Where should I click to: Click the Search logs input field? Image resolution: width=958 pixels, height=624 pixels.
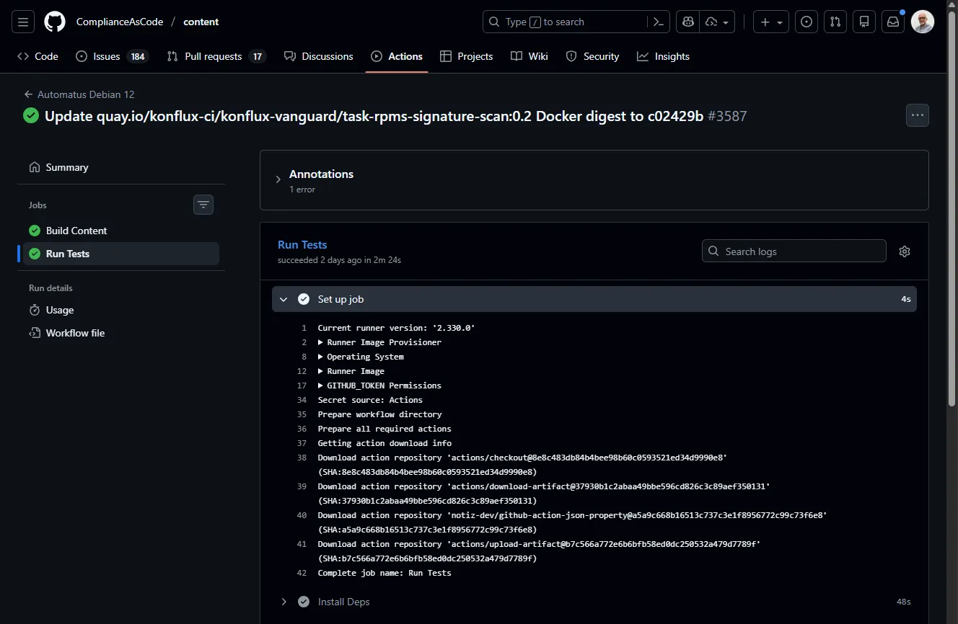[x=794, y=251]
